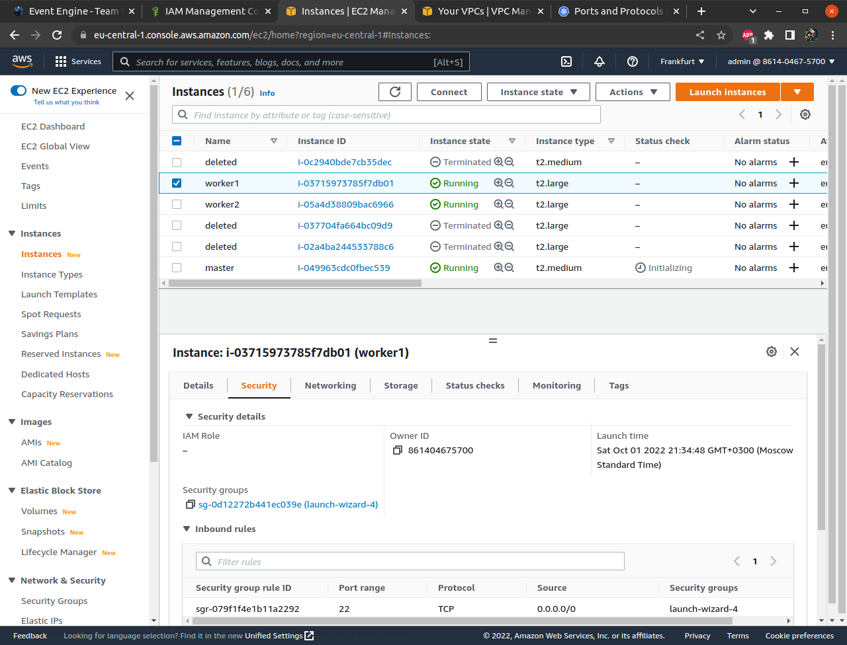Copy the Owner ID value
The width and height of the screenshot is (847, 645).
pos(398,450)
